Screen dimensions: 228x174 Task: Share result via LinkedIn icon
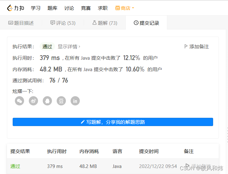(75, 101)
